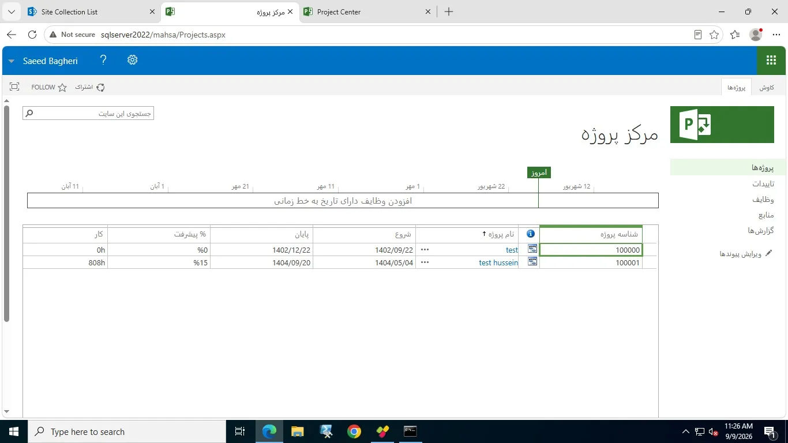Screen dimensions: 788x443
Task: Open the app launcher grid
Action: click(x=771, y=60)
